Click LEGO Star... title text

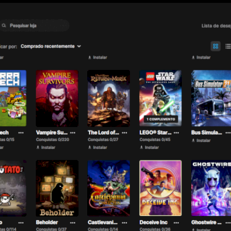click(x=155, y=133)
